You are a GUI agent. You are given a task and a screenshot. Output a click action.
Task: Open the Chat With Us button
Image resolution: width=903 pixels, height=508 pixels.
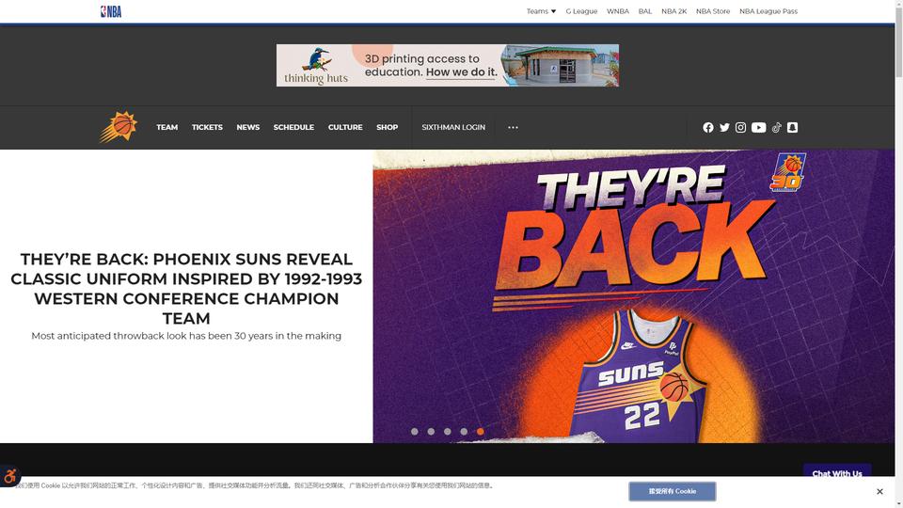tap(837, 471)
